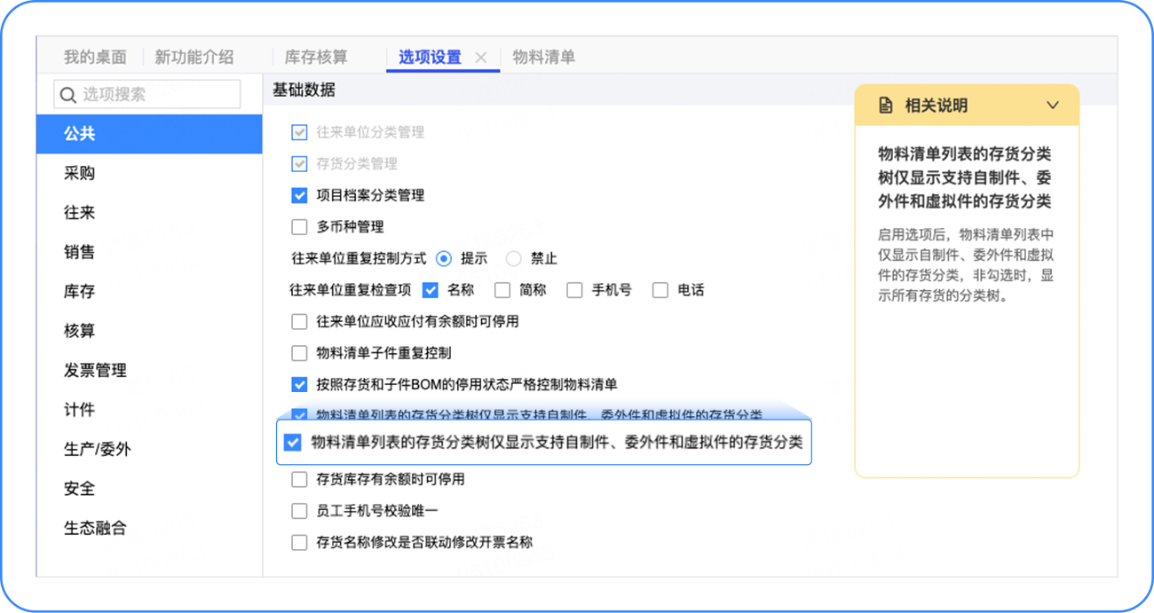This screenshot has width=1154, height=613.
Task: Click the bold heading in 相关说明 panel
Action: click(965, 177)
